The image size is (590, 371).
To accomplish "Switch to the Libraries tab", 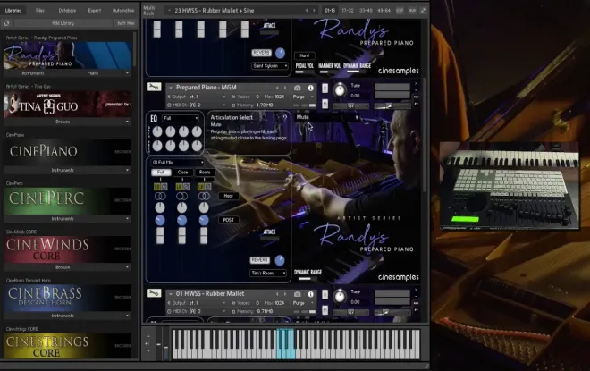I will pos(13,10).
